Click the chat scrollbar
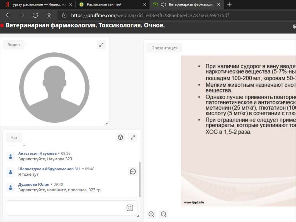 point(140,179)
